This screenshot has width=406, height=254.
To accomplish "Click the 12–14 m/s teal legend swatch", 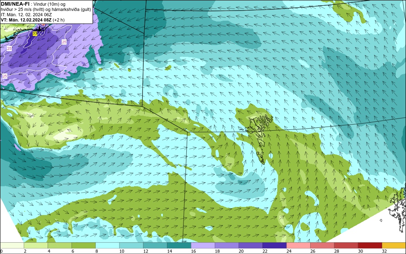I will point(155,245).
